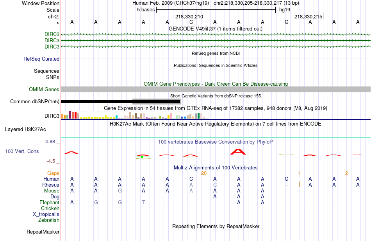The height and width of the screenshot is (241, 371).
Task: Click the 100 Vert. Cons label
Action: pos(22,151)
